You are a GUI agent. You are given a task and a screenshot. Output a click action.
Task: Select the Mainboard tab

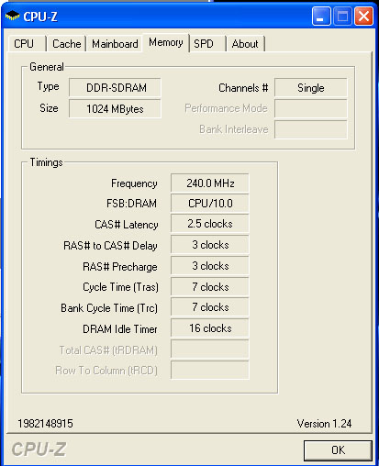tap(115, 44)
